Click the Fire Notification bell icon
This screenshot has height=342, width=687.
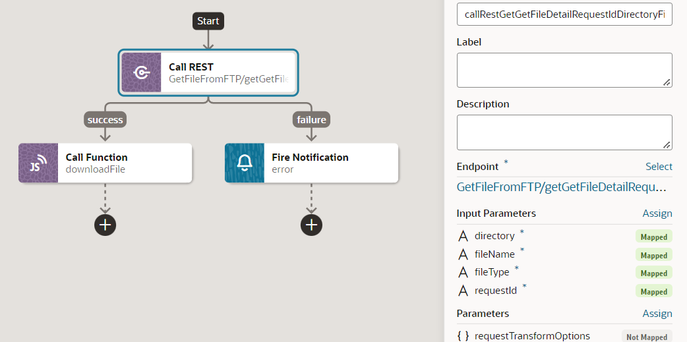click(245, 163)
